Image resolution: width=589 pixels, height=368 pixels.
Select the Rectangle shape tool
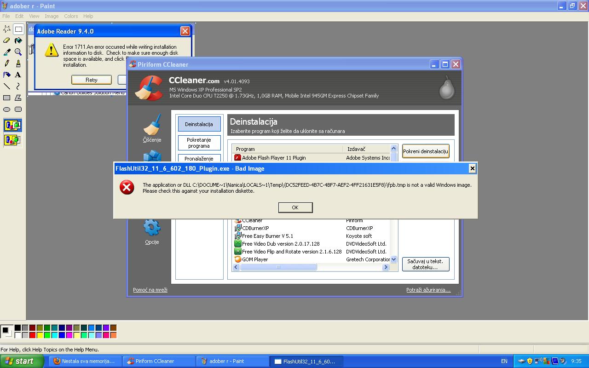coord(7,98)
